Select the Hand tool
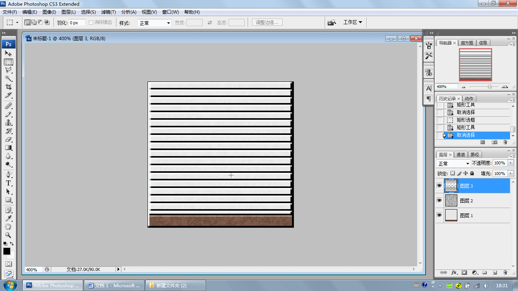518x291 pixels. click(8, 227)
